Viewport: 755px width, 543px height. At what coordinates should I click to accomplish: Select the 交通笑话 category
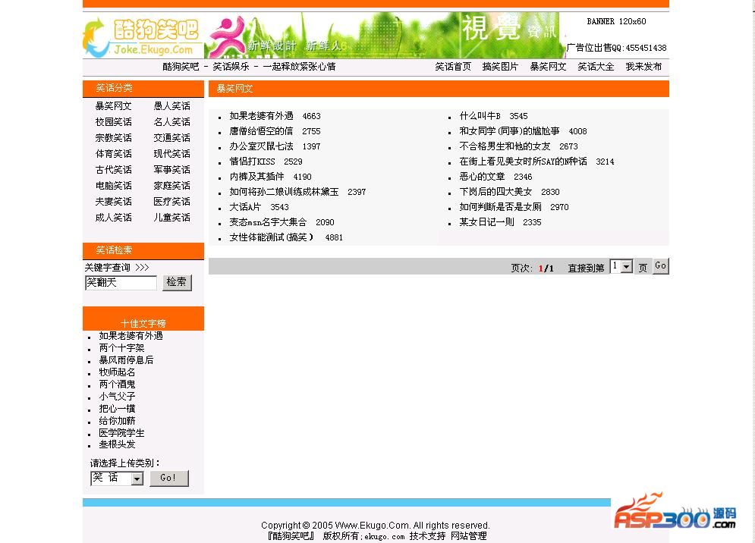tap(171, 138)
